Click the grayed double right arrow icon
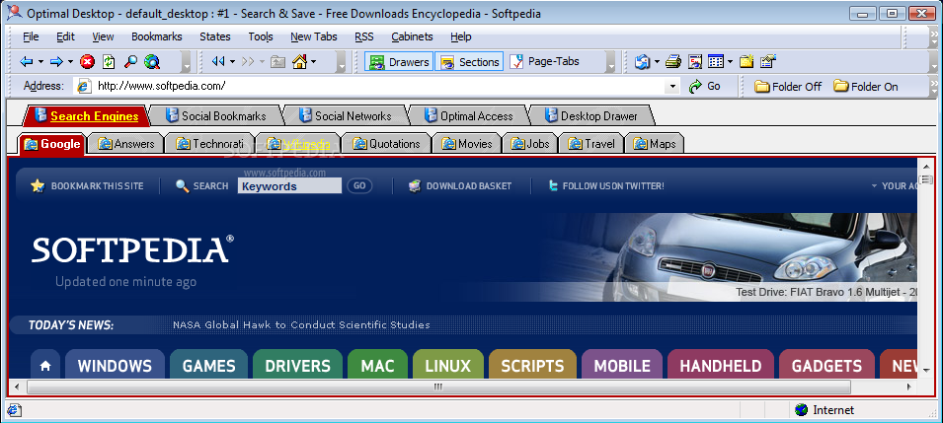Screen dimensions: 943x423 point(248,61)
